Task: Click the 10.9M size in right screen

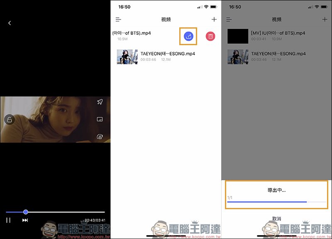Action: (277, 39)
